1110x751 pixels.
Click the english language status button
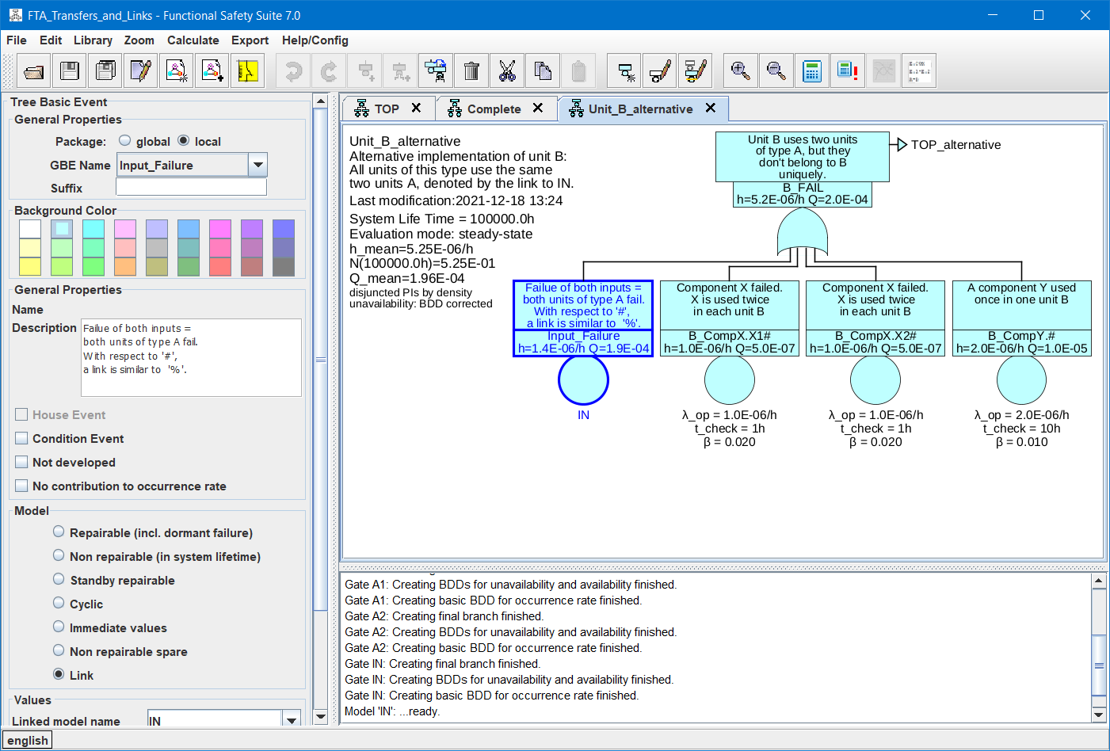coord(28,741)
